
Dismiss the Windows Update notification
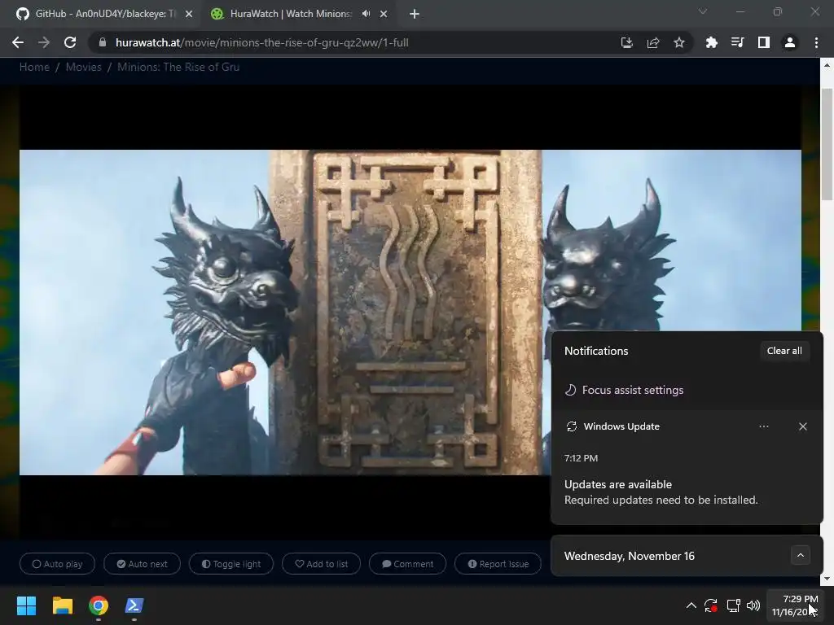pos(803,426)
